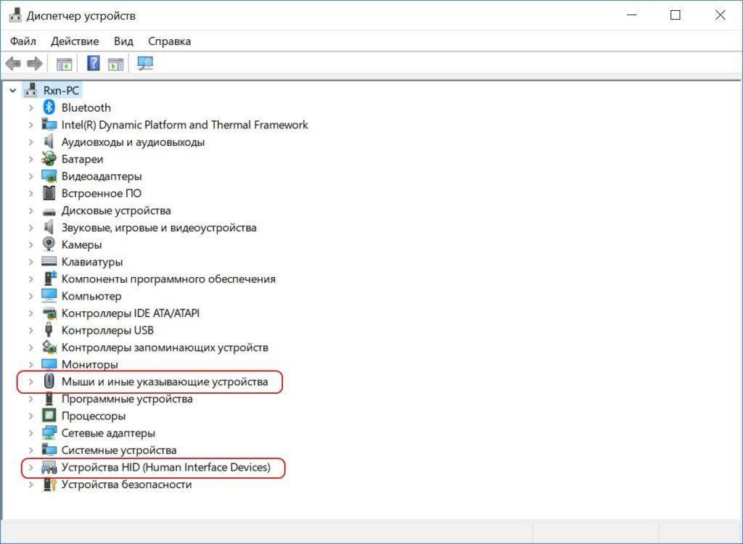This screenshot has height=544, width=743.
Task: Click the Forward arrow toolbar icon
Action: (x=34, y=64)
